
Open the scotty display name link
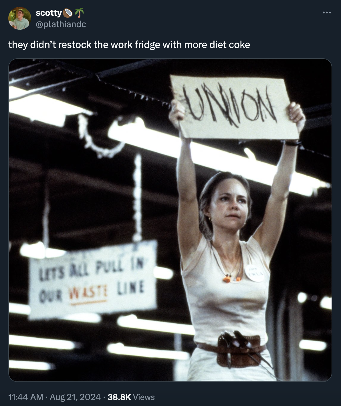(x=49, y=13)
